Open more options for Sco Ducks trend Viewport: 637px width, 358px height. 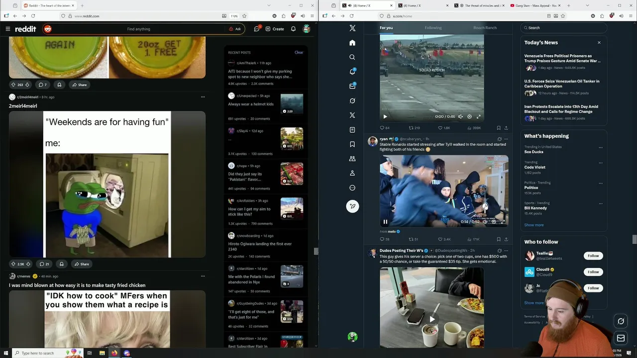601,148
